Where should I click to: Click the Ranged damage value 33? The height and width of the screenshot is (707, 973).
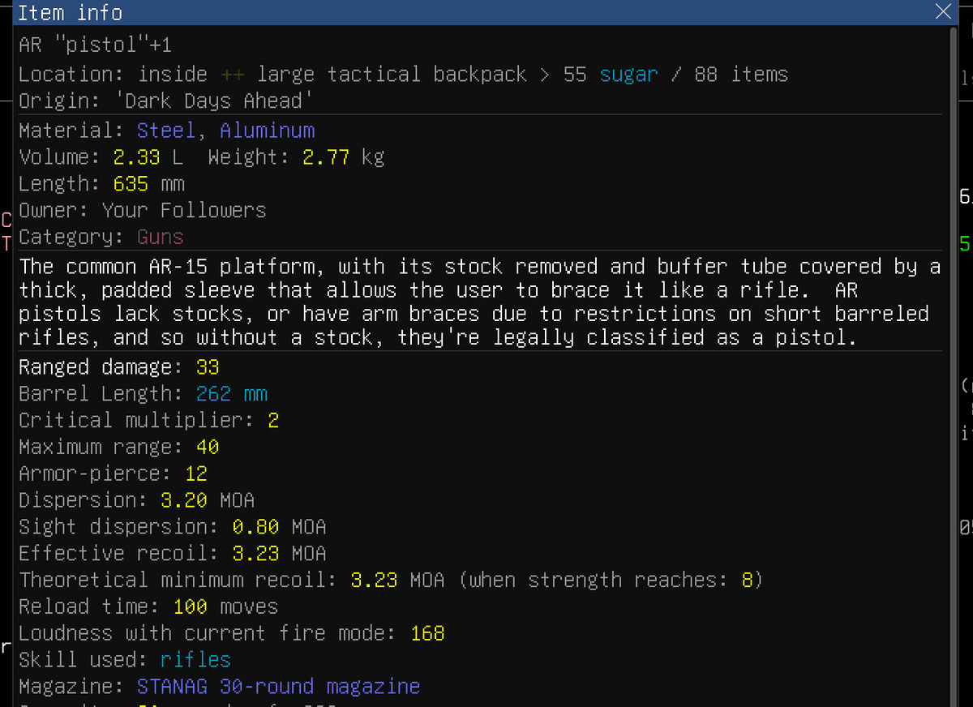click(208, 367)
